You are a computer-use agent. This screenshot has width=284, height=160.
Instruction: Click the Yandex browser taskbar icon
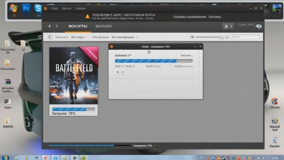(x=45, y=158)
